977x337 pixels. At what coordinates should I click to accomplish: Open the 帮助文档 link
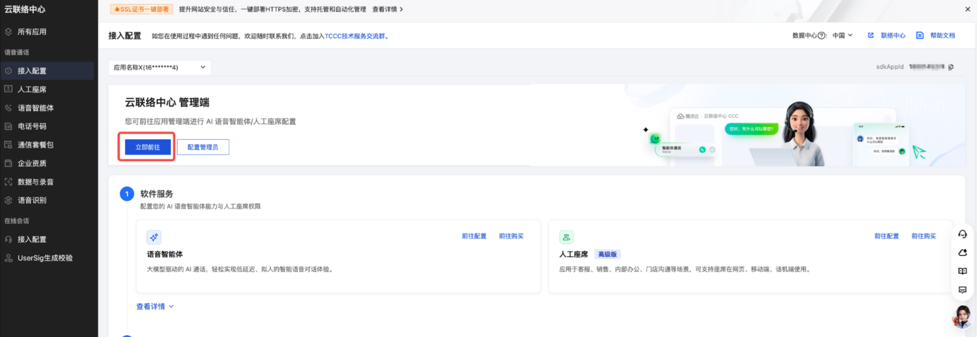tap(942, 35)
